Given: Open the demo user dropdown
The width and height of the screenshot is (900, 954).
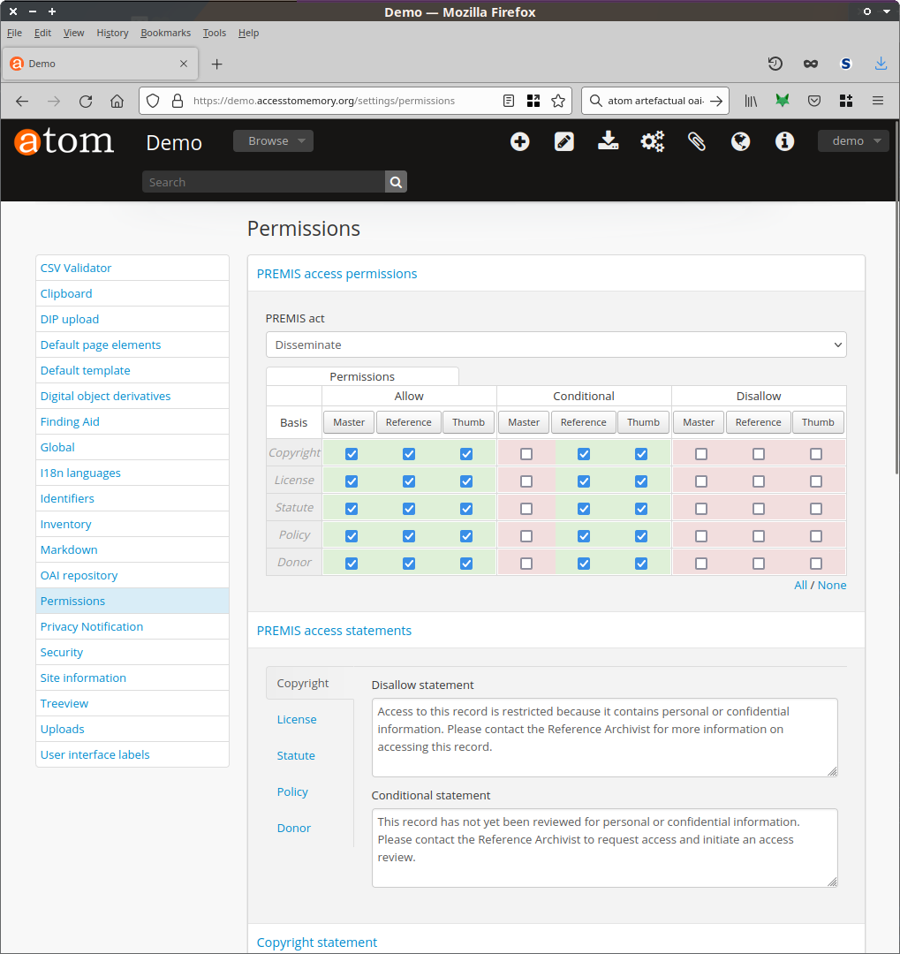Looking at the screenshot, I should (852, 141).
